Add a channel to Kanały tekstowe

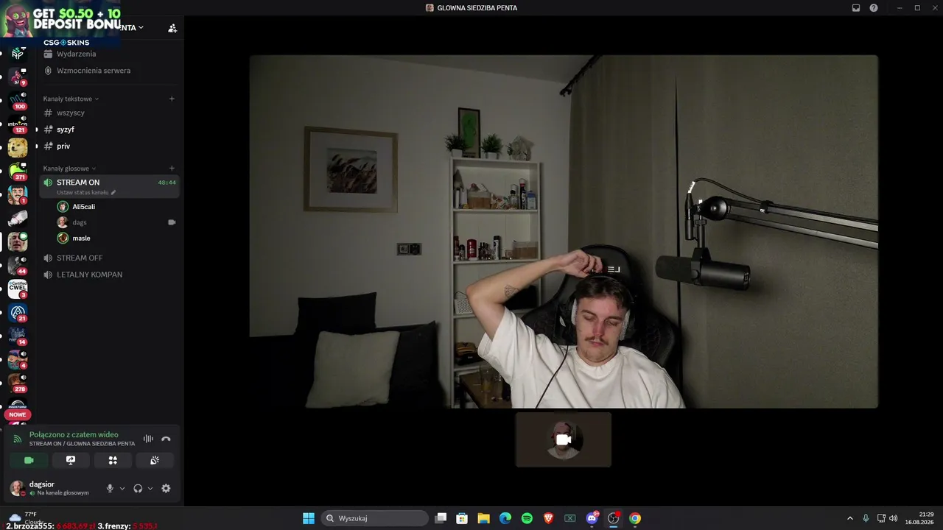pyautogui.click(x=172, y=99)
